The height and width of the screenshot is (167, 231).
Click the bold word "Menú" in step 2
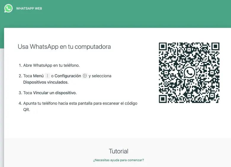coord(38,76)
